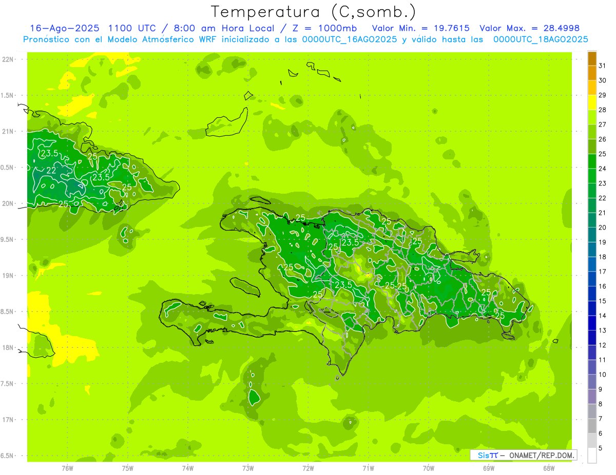
Task: Click the lime colorbar segment between 27 and 28
Action: click(x=592, y=117)
